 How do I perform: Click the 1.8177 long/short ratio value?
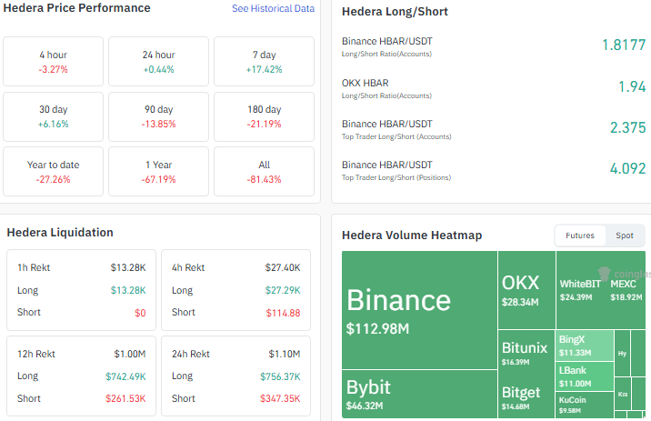tap(624, 45)
